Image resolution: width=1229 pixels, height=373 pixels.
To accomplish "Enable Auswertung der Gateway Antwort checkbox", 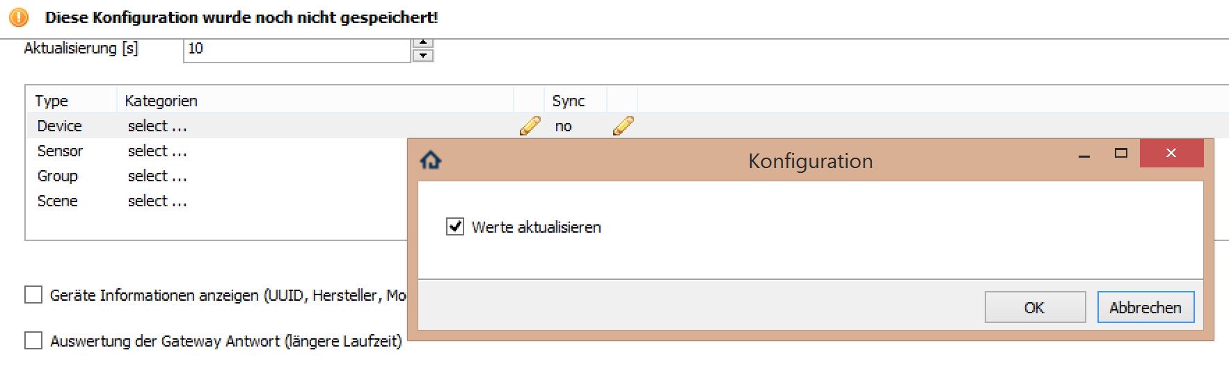I will point(33,340).
